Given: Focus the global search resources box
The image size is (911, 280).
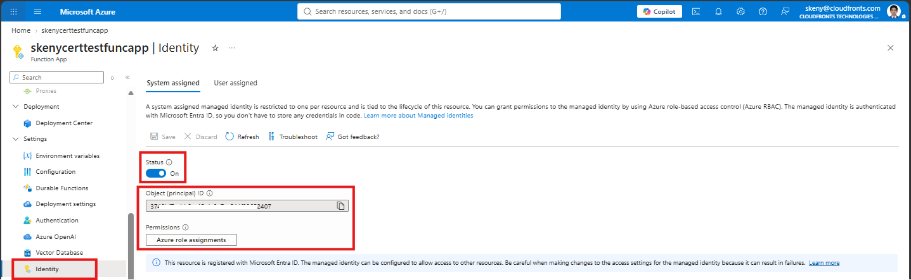Looking at the screenshot, I should coord(429,11).
